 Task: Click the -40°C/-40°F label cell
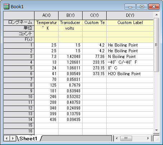tap(130, 63)
